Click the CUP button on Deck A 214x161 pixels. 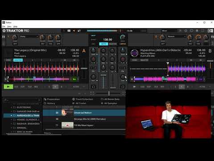click(x=23, y=87)
